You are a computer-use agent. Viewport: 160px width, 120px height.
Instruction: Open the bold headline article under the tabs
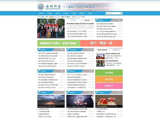pos(80,24)
